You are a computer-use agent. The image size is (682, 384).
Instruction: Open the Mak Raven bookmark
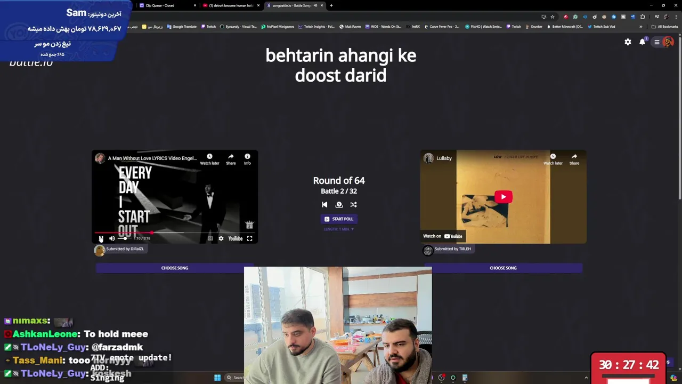coord(350,27)
